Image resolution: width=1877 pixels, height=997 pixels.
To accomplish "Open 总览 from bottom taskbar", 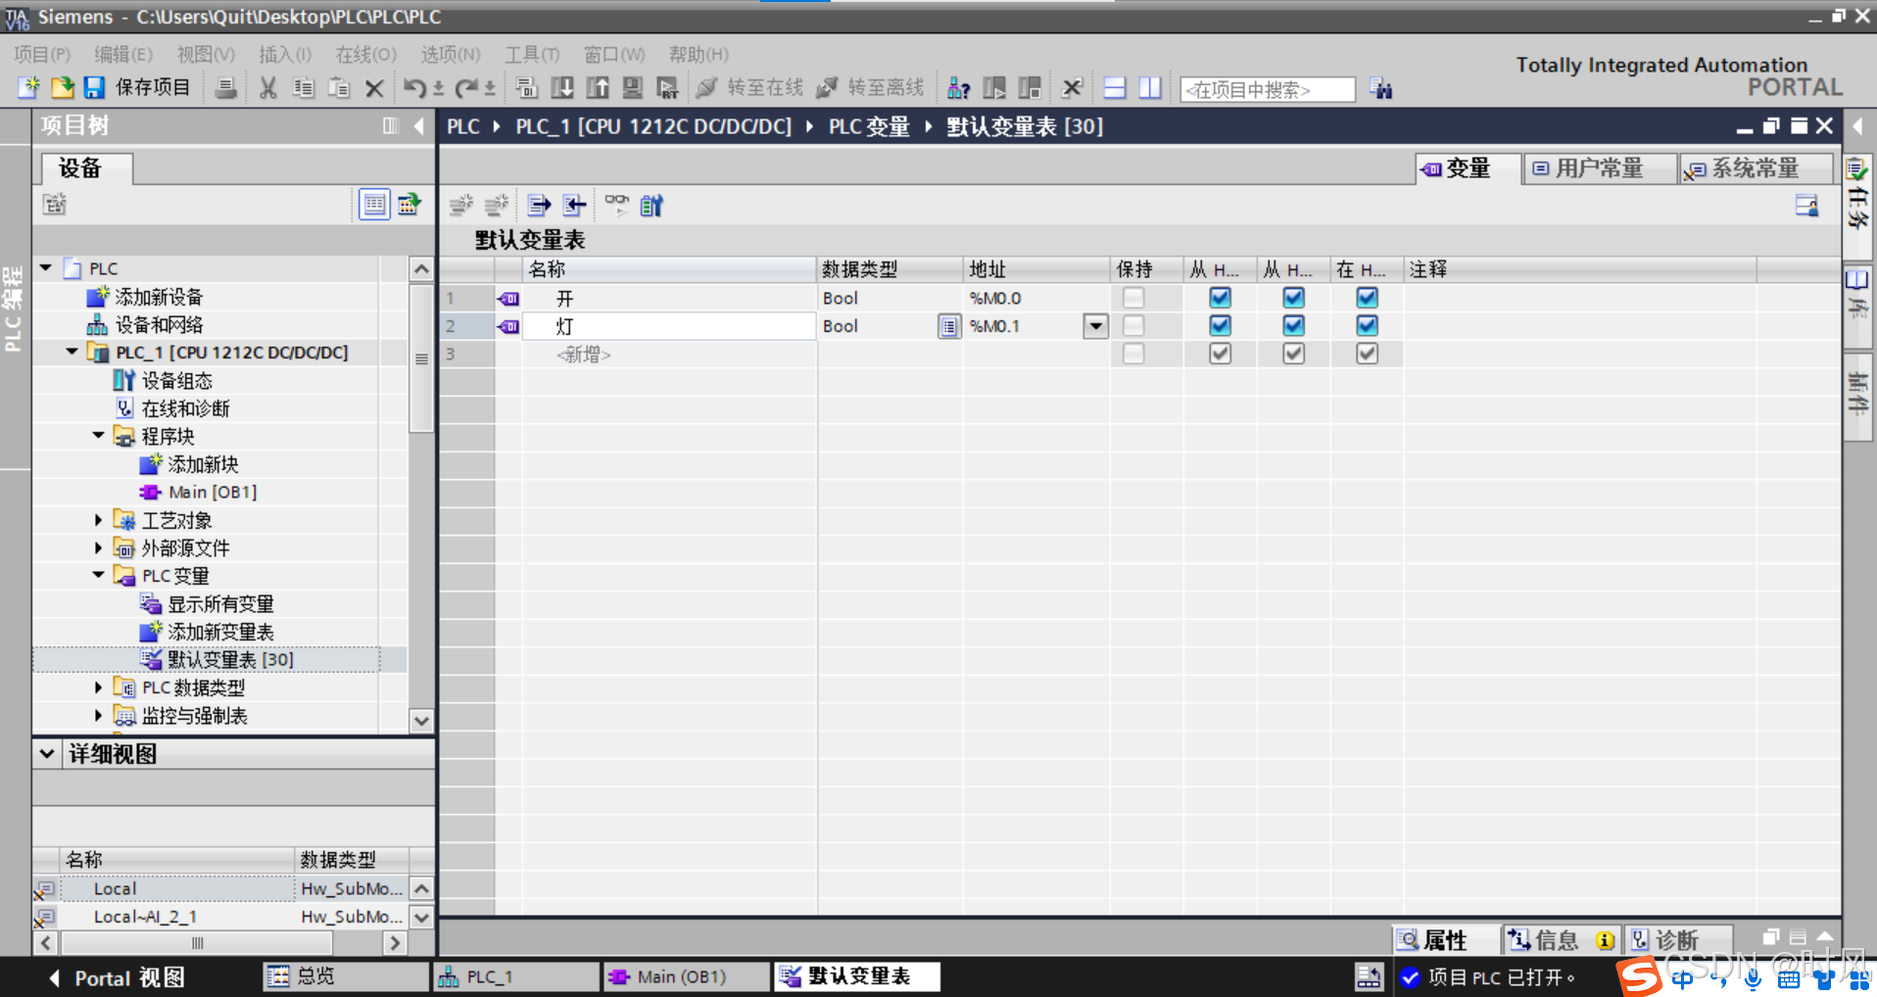I will tap(345, 976).
